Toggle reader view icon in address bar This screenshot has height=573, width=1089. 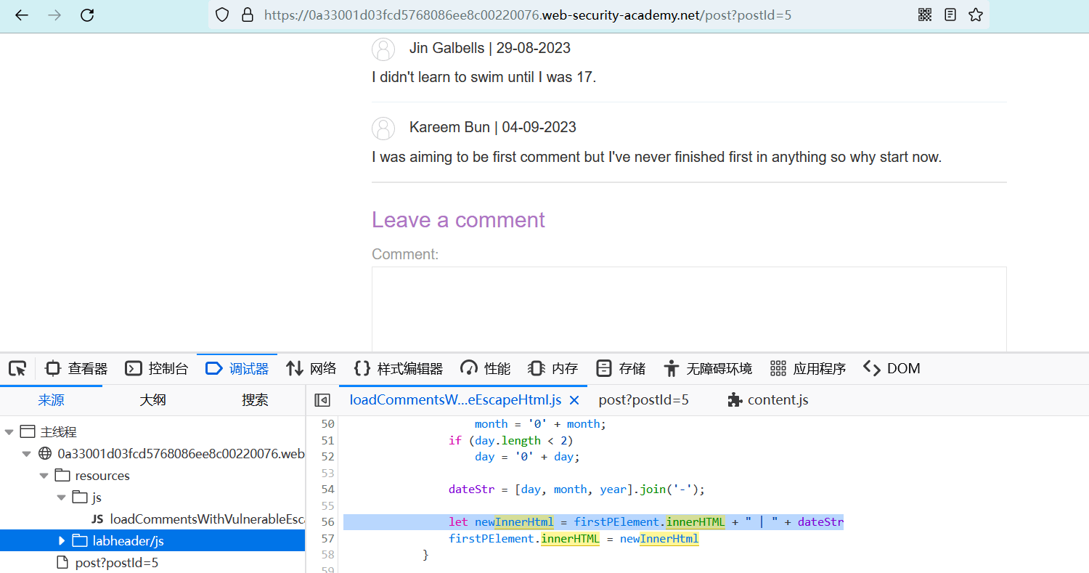coord(950,15)
